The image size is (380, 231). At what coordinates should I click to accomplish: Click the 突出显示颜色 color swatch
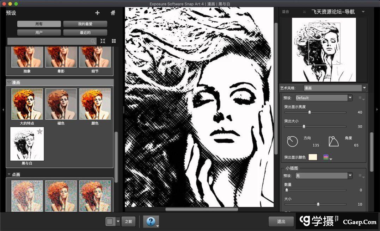(313, 157)
